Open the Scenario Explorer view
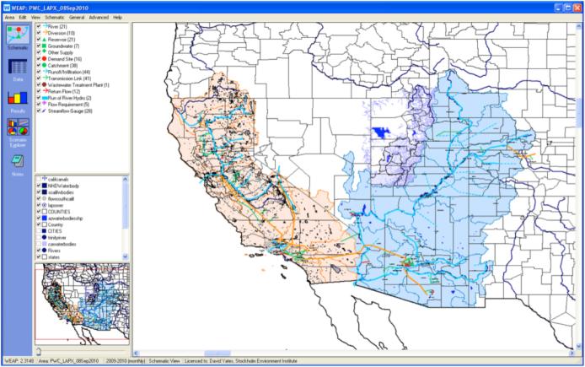This screenshot has height=367, width=585. pos(16,132)
